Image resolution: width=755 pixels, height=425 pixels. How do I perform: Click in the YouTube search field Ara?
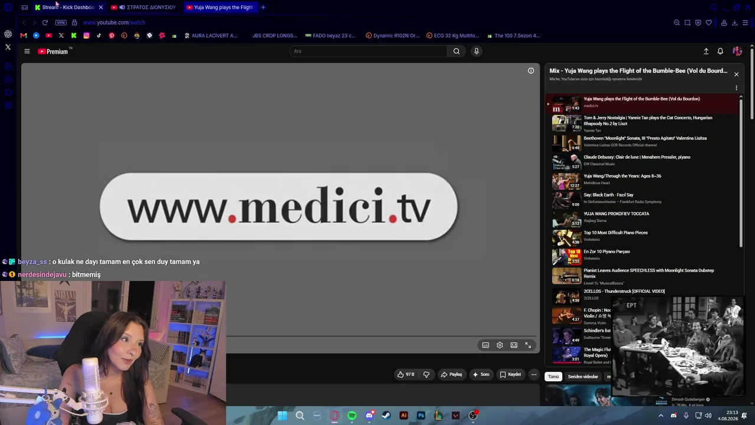coord(368,51)
